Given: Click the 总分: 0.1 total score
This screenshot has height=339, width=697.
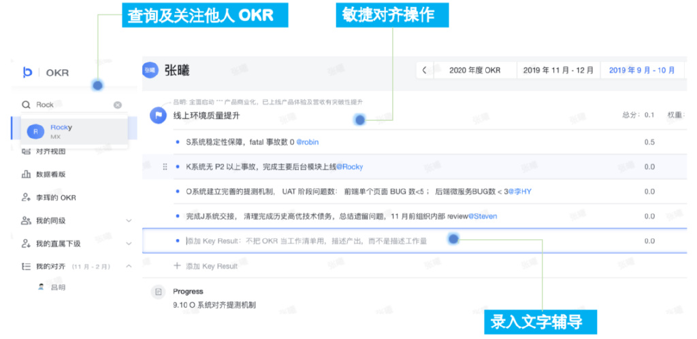Looking at the screenshot, I should pyautogui.click(x=638, y=115).
